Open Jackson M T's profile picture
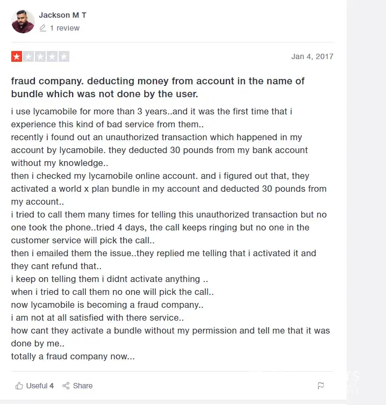This screenshot has width=386, height=405. click(23, 21)
